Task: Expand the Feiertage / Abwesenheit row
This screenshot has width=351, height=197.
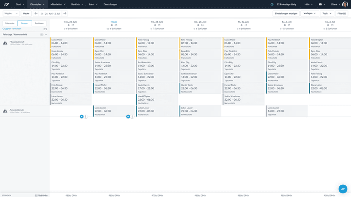Action: tap(46, 35)
